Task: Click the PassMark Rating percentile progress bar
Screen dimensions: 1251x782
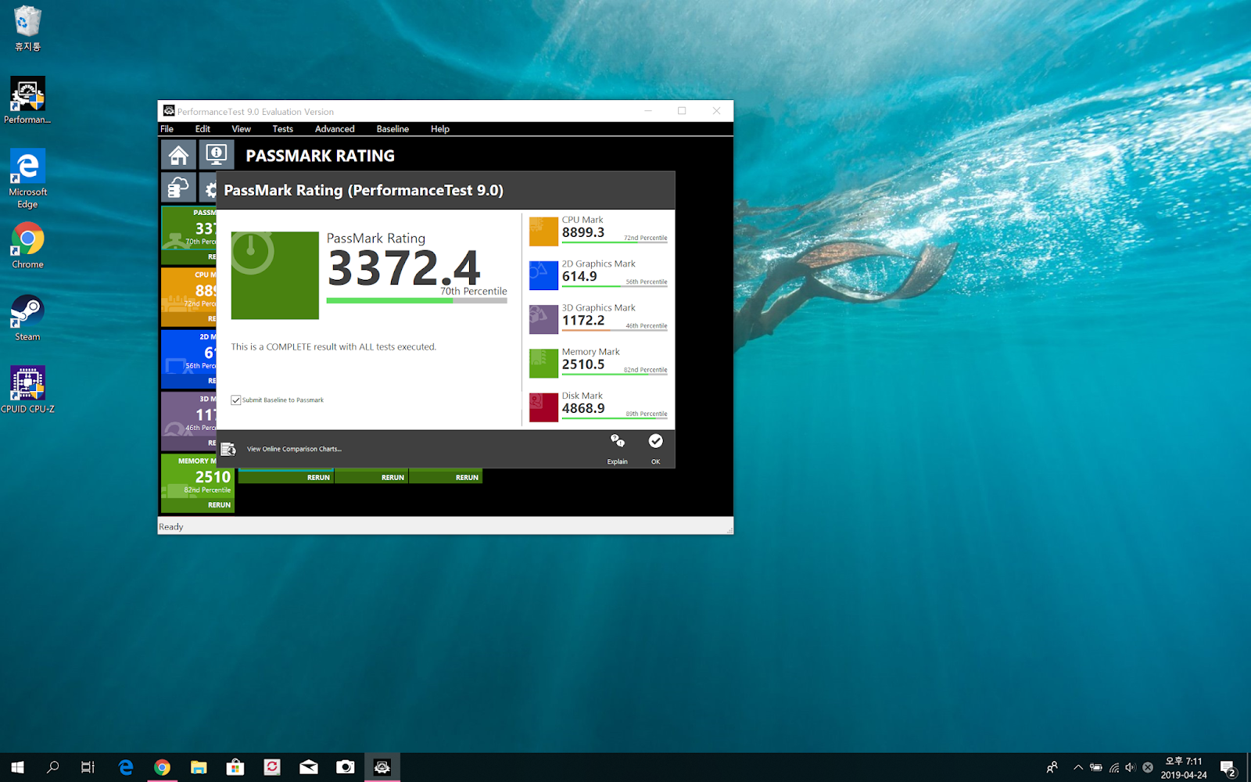Action: (x=417, y=300)
